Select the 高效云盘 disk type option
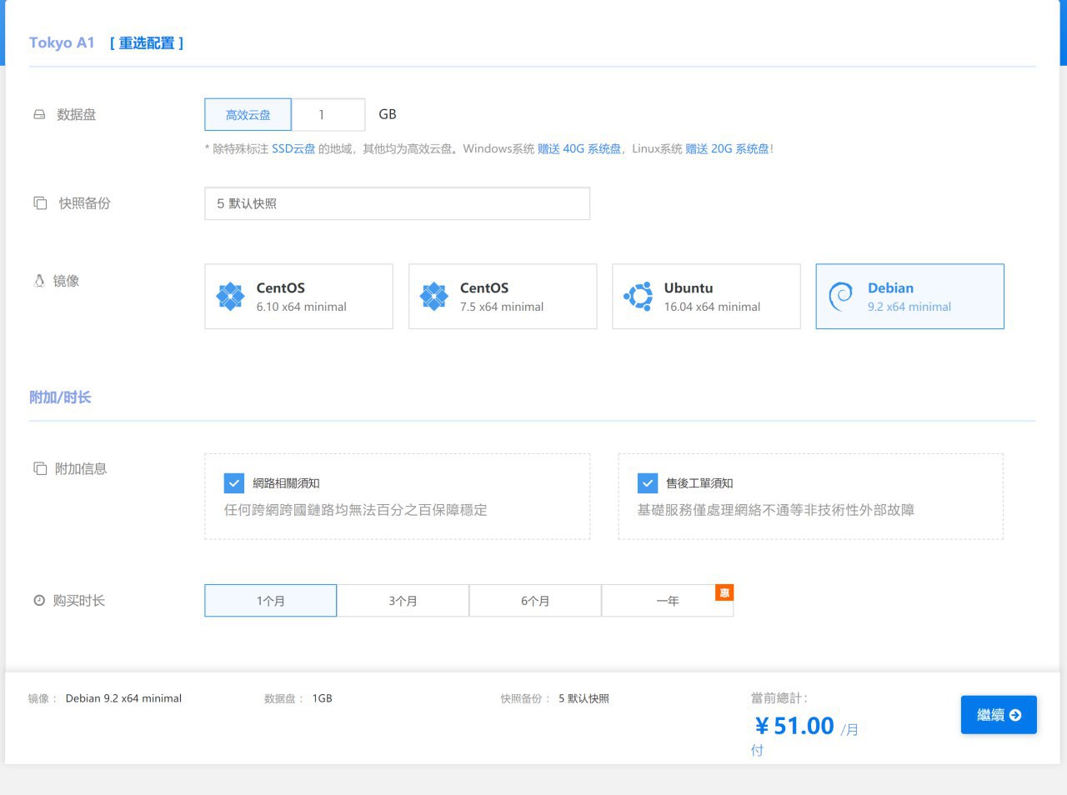This screenshot has height=795, width=1067. (248, 115)
